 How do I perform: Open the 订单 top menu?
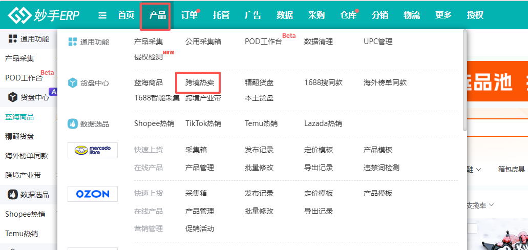189,15
